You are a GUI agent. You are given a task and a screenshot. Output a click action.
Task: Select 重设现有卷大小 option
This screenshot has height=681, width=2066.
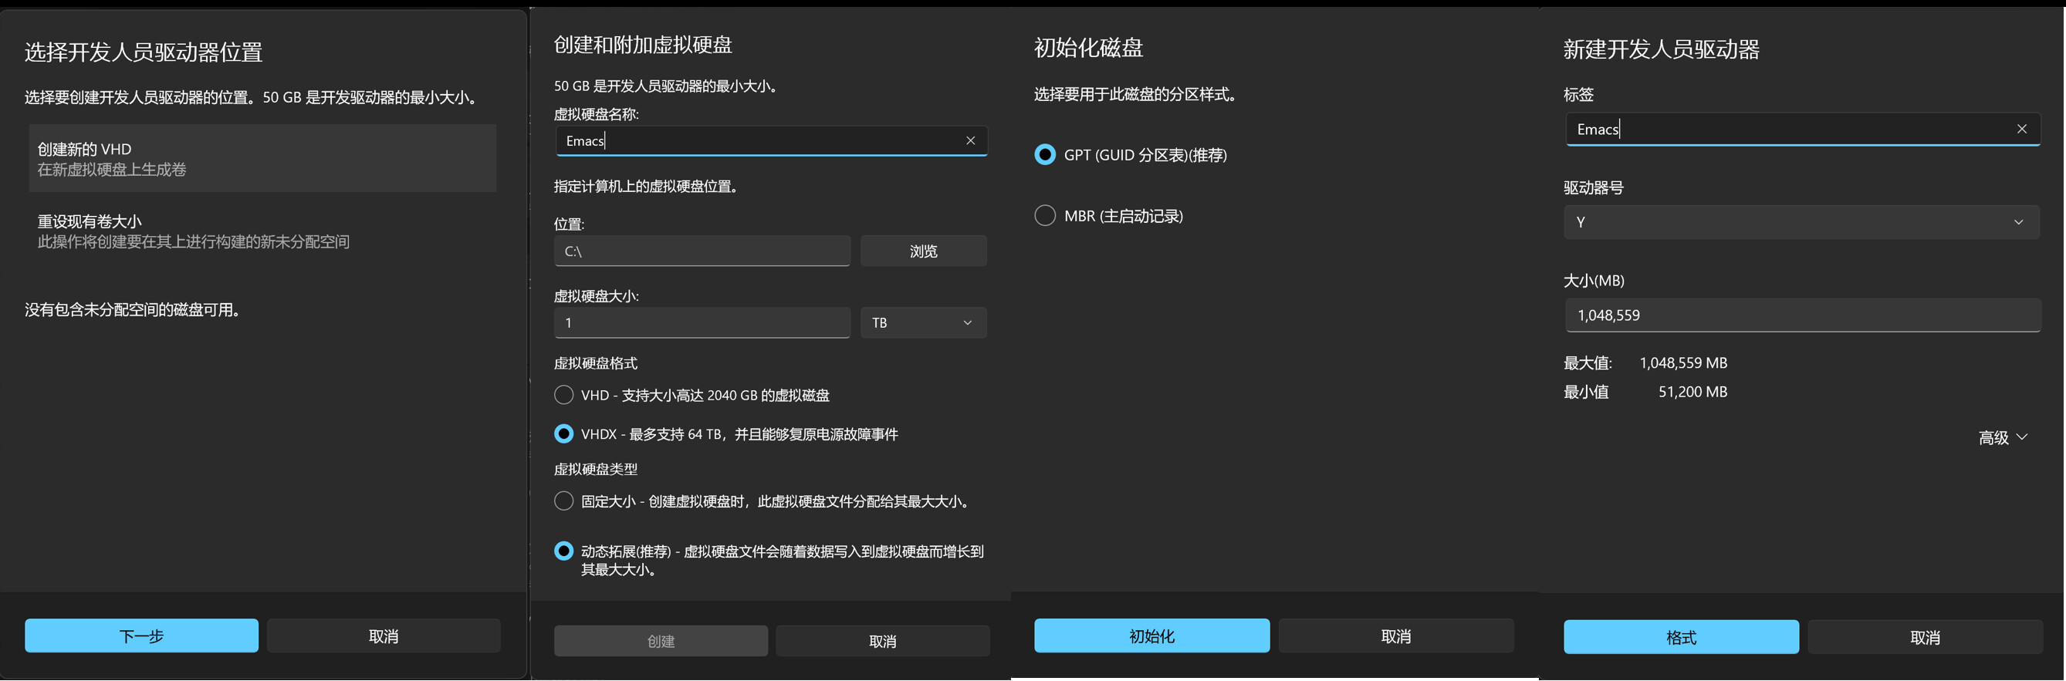pyautogui.click(x=262, y=231)
